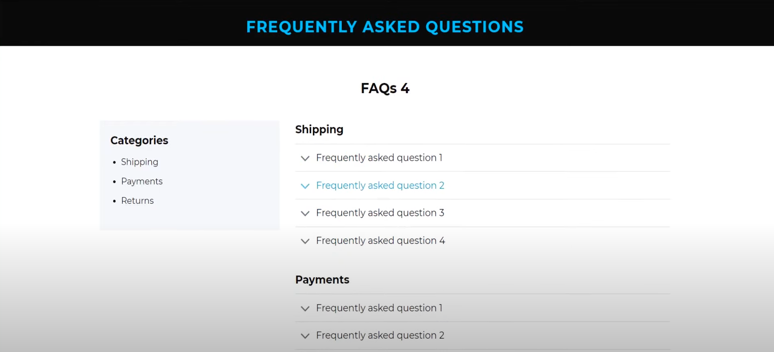
Task: Go to Returns in the Categories list
Action: coord(137,201)
